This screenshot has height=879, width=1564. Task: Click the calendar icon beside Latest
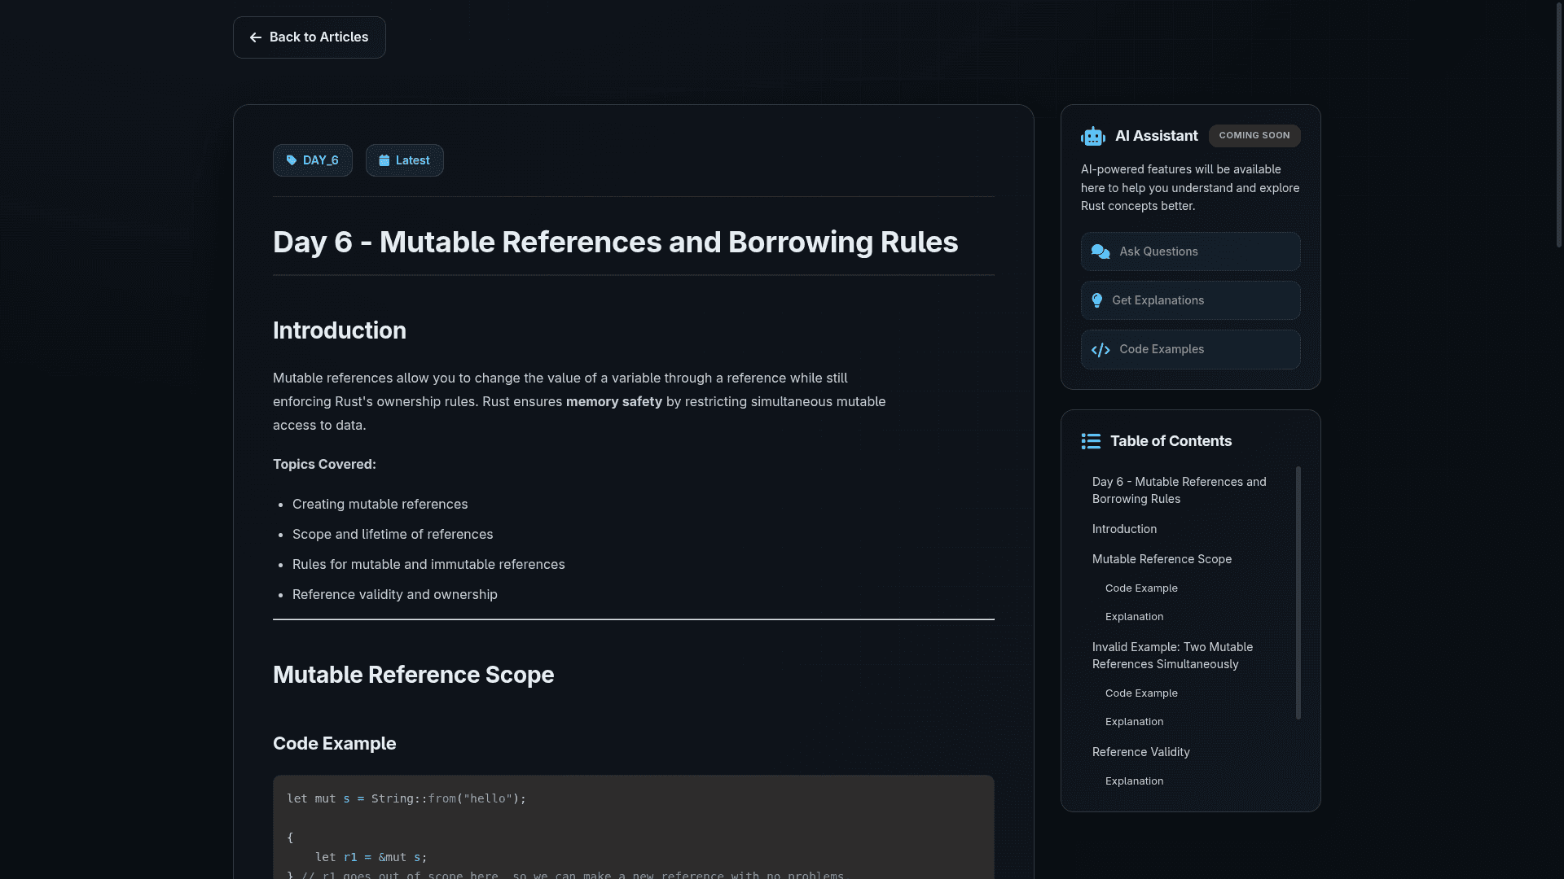coord(384,160)
